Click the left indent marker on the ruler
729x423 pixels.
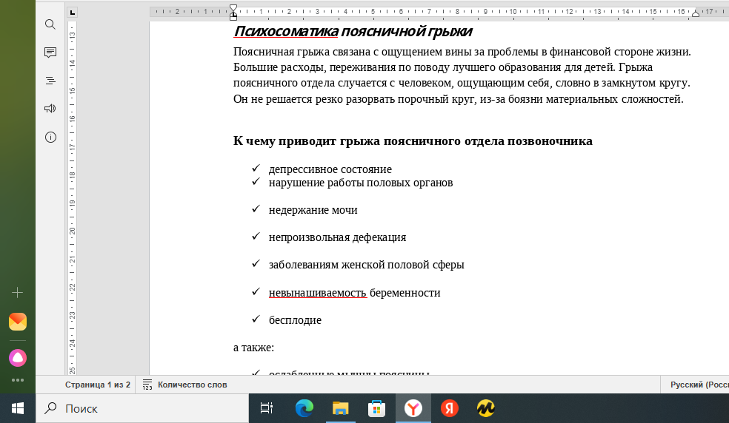point(233,16)
